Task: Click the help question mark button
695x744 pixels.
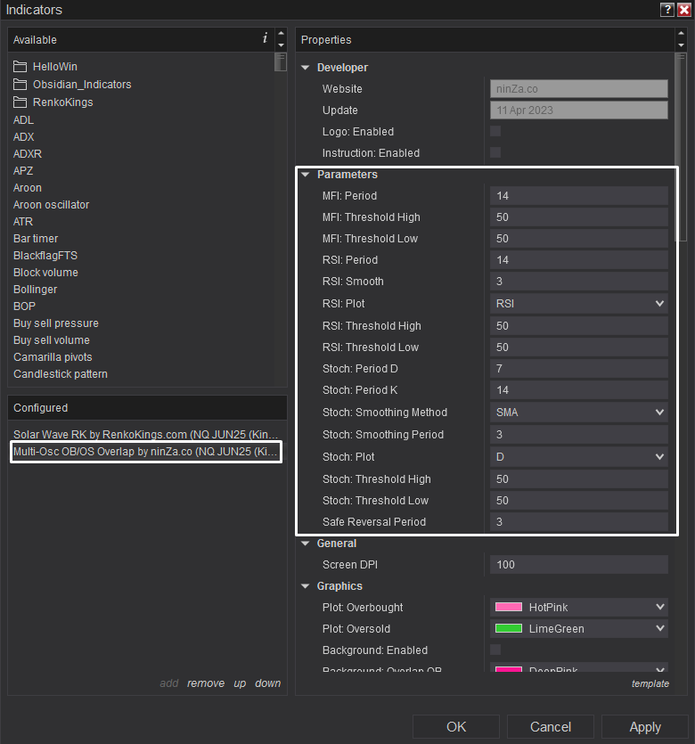Action: click(667, 10)
